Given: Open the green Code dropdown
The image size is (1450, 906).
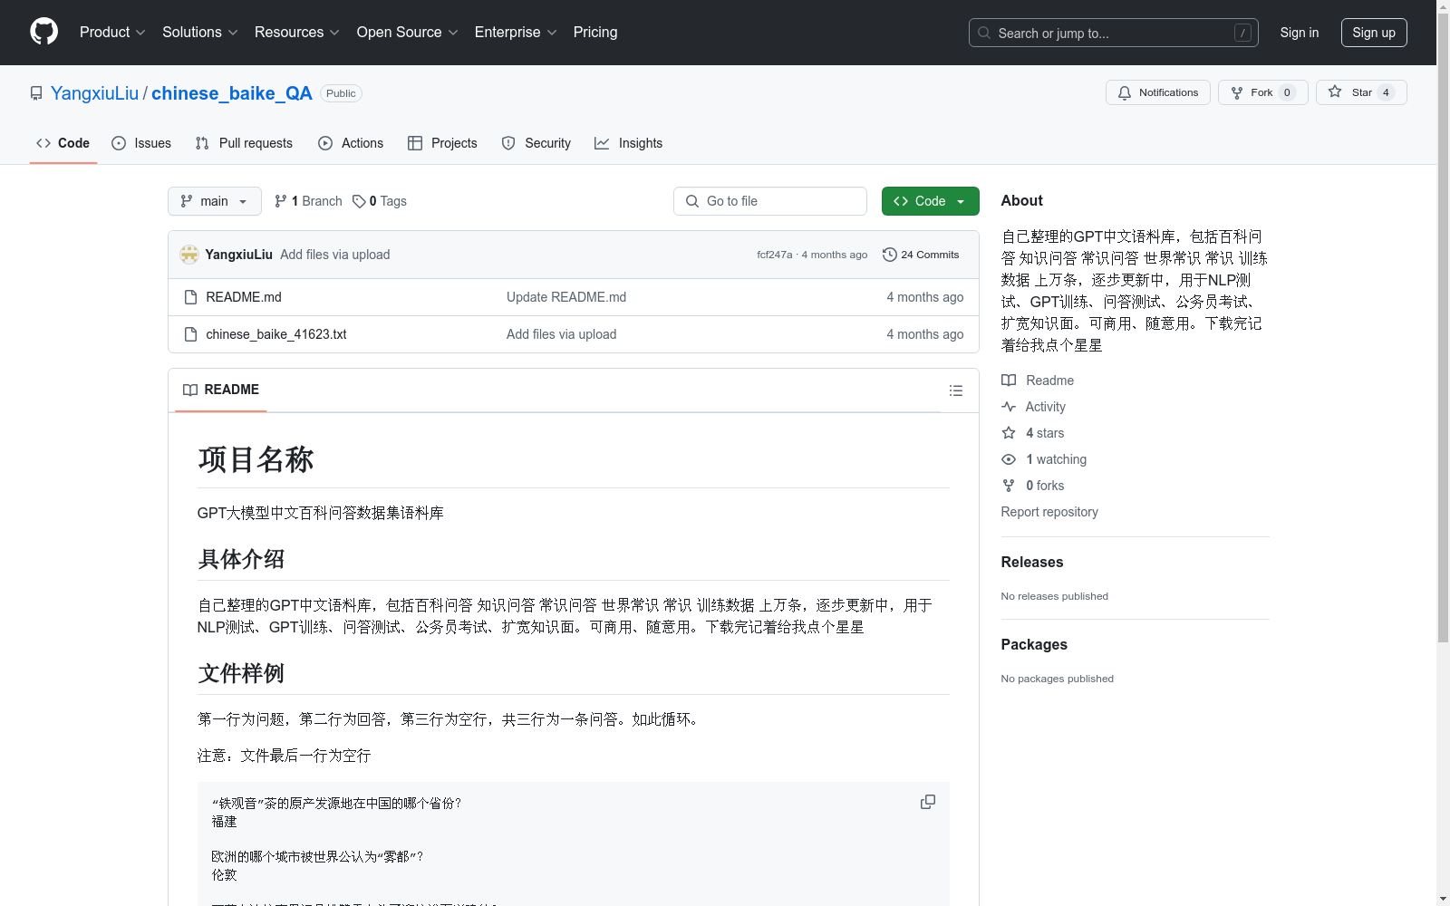Looking at the screenshot, I should point(930,201).
